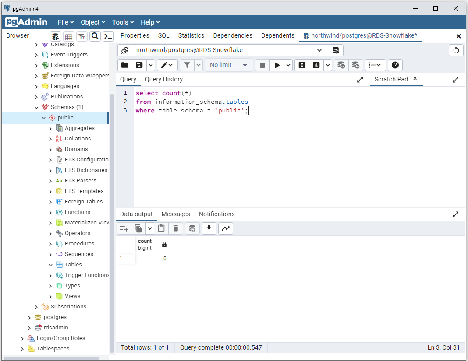The image size is (468, 361).
Task: Select the rdsadmin database
Action: tap(56, 328)
